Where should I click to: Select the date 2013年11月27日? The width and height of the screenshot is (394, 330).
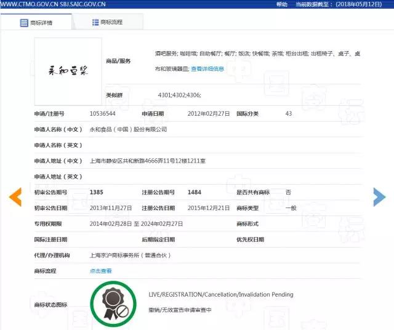111,208
